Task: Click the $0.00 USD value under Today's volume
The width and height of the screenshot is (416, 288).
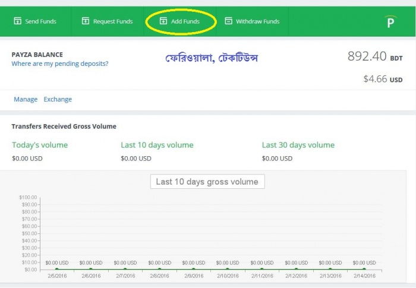Action: coord(27,159)
